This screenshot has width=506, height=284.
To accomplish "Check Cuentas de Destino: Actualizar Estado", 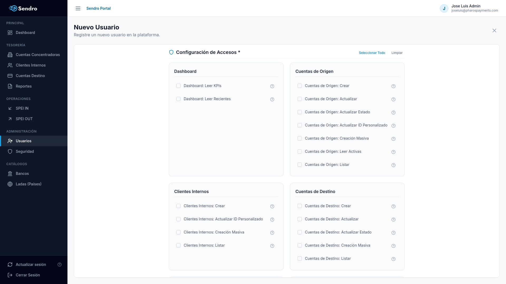I will 300,232.
